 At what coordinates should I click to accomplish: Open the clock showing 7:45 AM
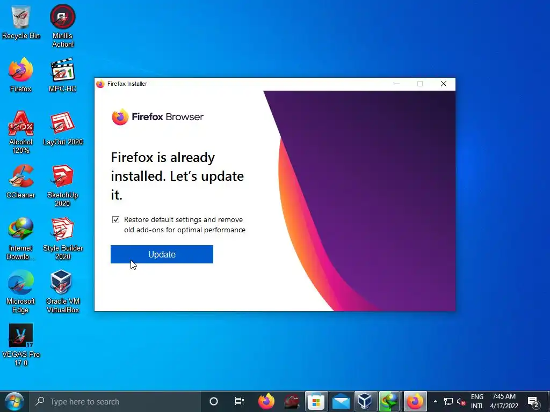504,401
